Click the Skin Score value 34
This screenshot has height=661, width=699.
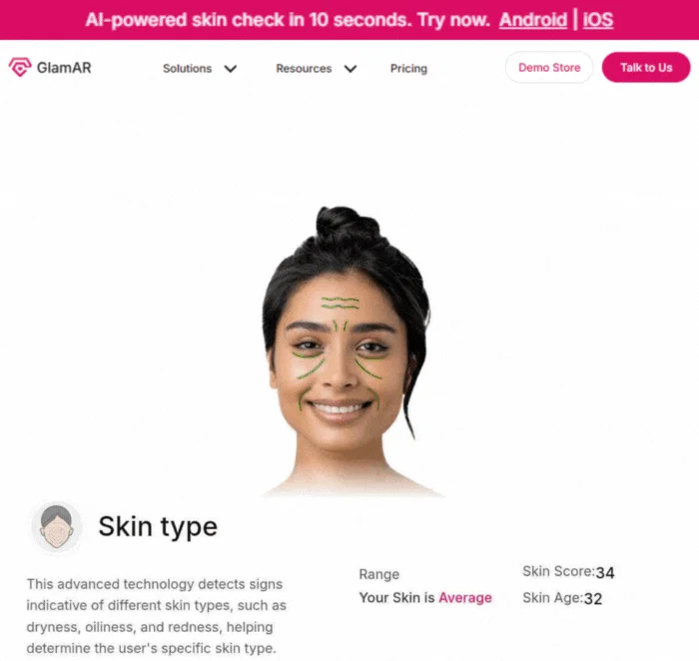click(605, 573)
